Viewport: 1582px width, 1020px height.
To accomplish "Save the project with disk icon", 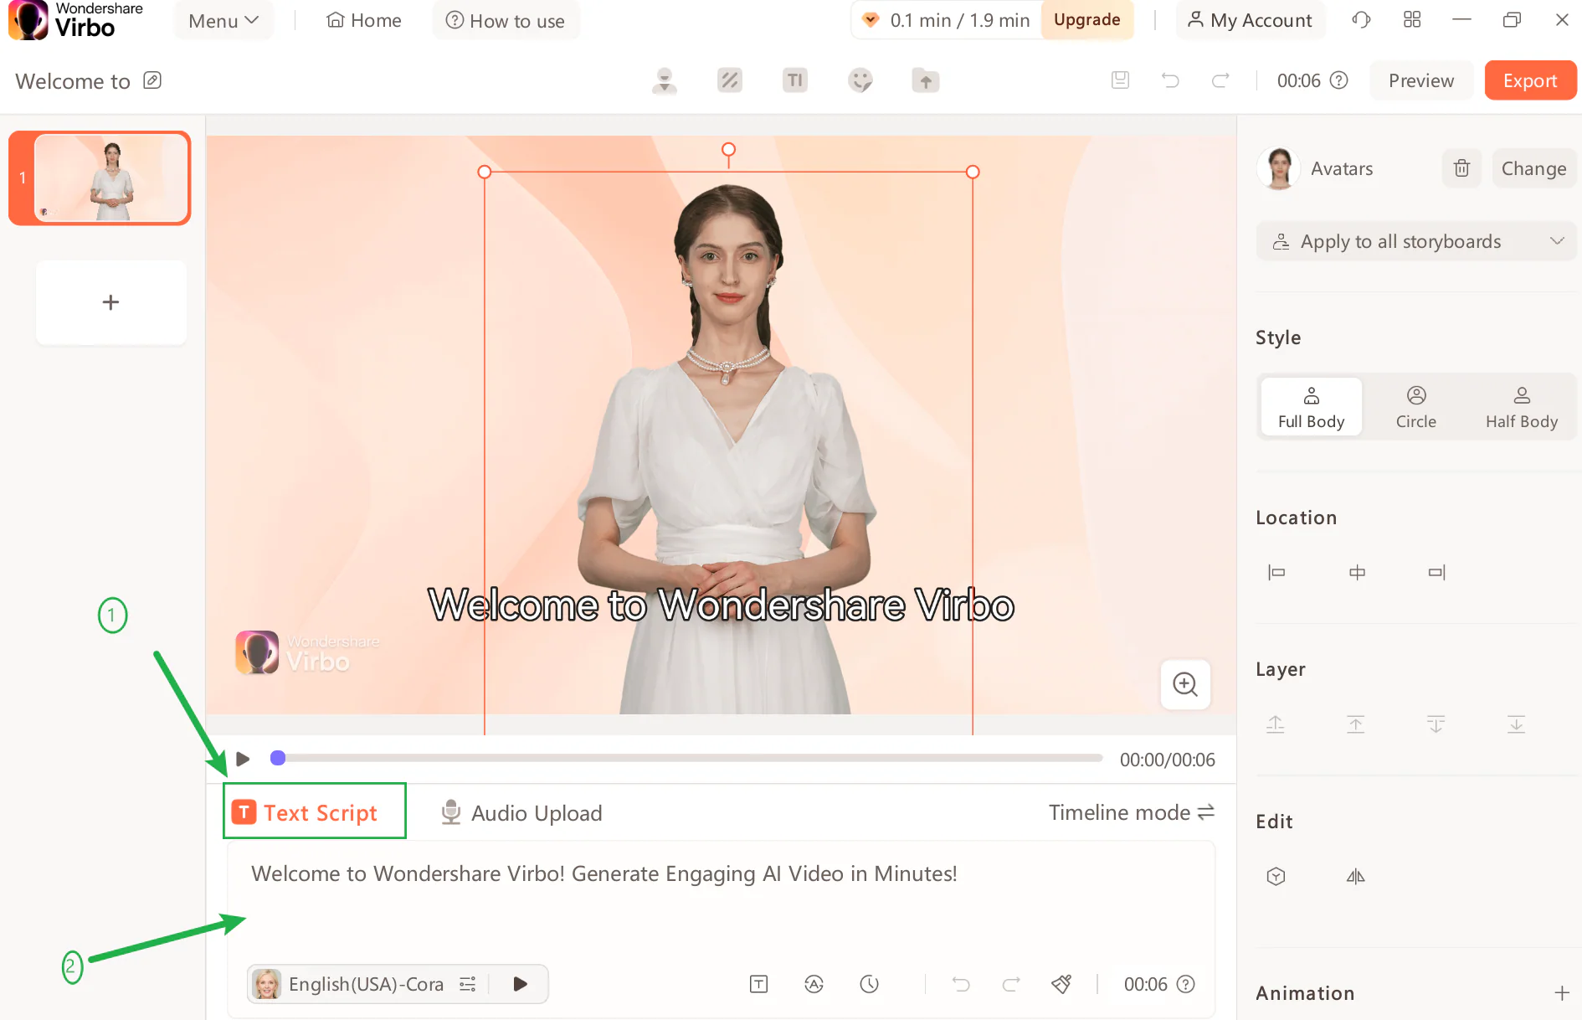I will 1120,80.
